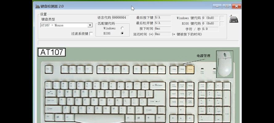
Task: Select the Windows key code radio button
Action: pos(122,28)
